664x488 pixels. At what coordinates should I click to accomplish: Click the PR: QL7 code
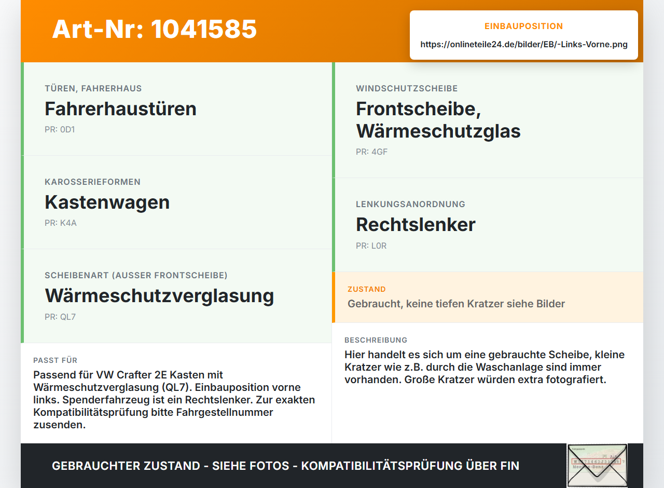click(x=60, y=317)
